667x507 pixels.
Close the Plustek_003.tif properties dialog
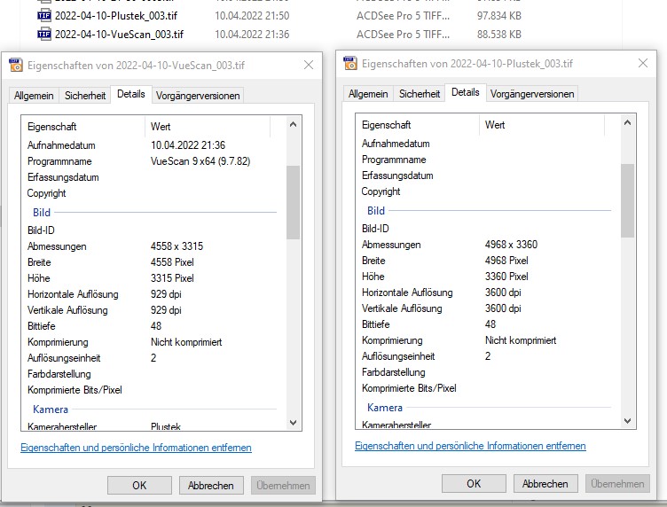643,63
